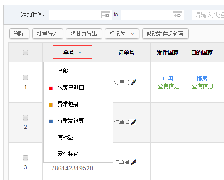Screen dimensions: 224x180
Task: Click the pencil edit icon in row 1
Action: [133, 82]
